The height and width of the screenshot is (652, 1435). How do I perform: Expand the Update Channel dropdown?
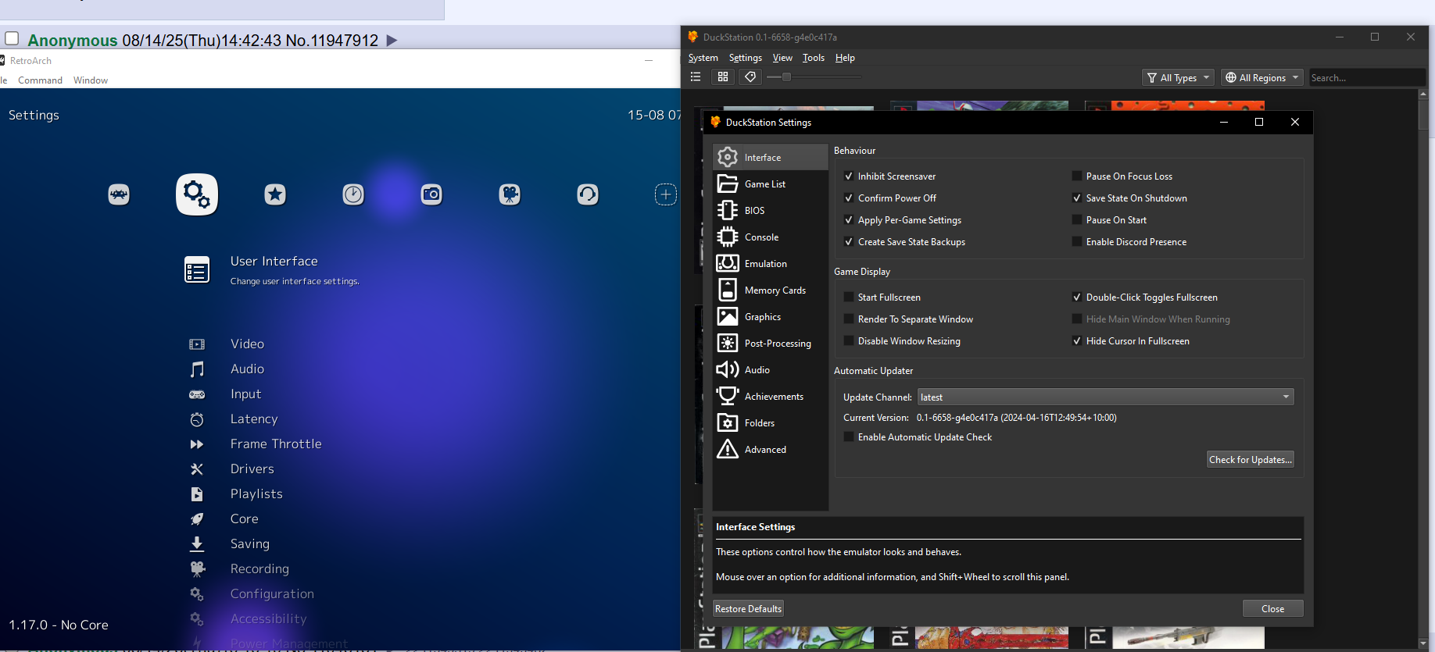(x=1105, y=397)
